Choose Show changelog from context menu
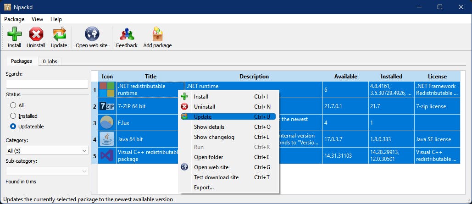This screenshot has width=472, height=204. [x=214, y=137]
